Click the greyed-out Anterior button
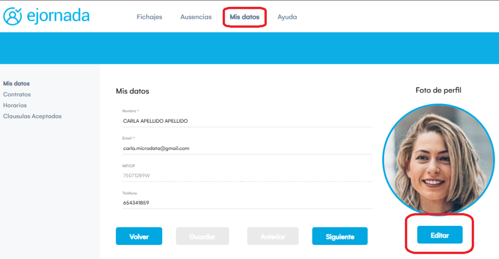Image resolution: width=499 pixels, height=259 pixels. tap(273, 237)
